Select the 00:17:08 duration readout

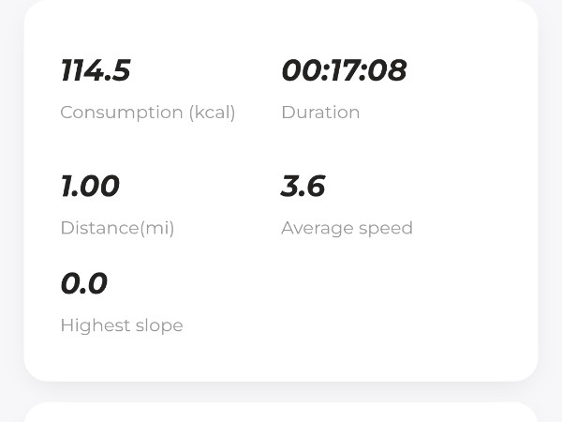pyautogui.click(x=344, y=71)
